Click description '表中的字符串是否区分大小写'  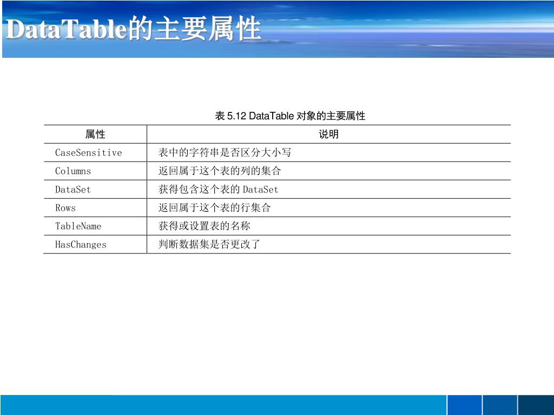[225, 152]
